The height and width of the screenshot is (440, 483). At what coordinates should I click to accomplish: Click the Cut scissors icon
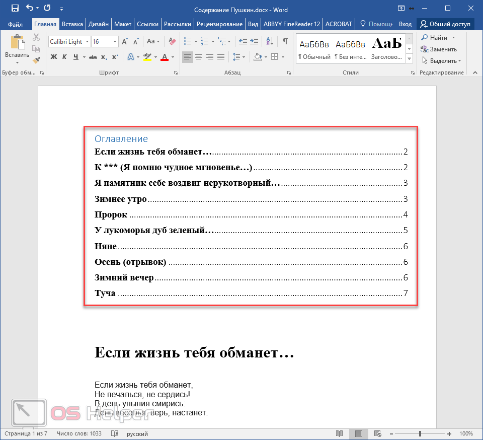36,37
